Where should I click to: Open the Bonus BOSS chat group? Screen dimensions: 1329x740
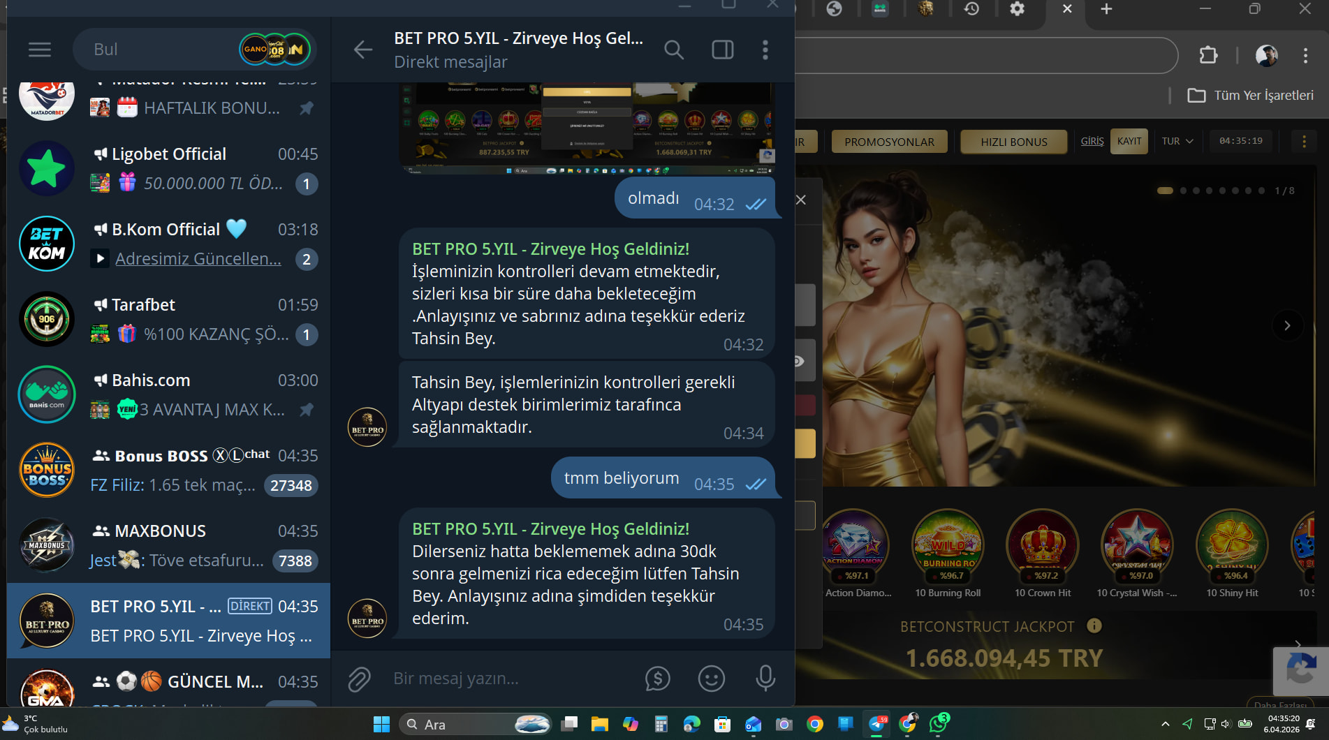pyautogui.click(x=168, y=470)
